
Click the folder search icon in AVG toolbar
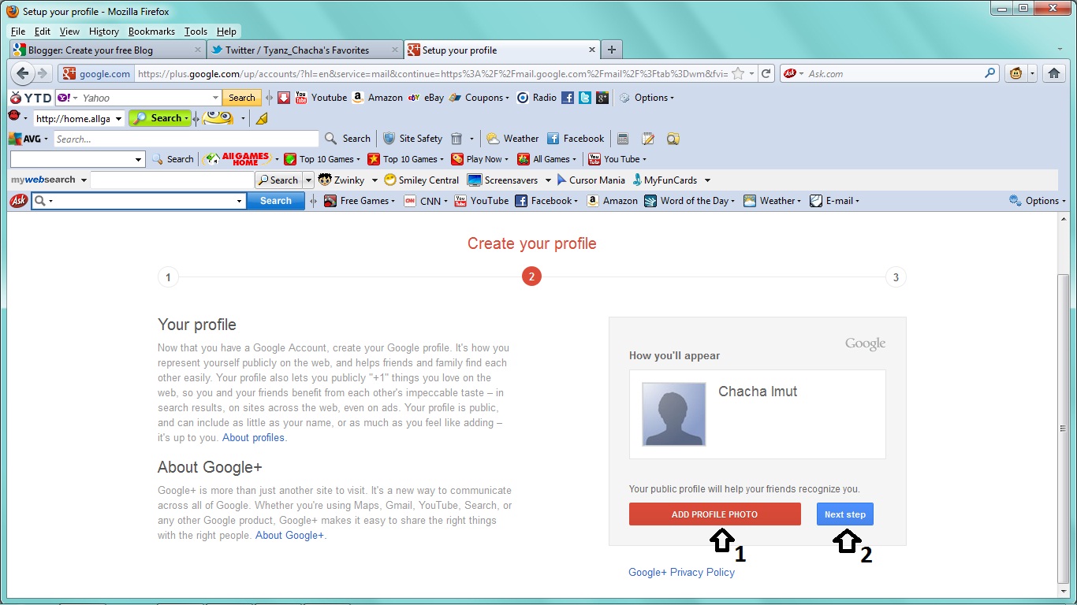[x=673, y=139]
